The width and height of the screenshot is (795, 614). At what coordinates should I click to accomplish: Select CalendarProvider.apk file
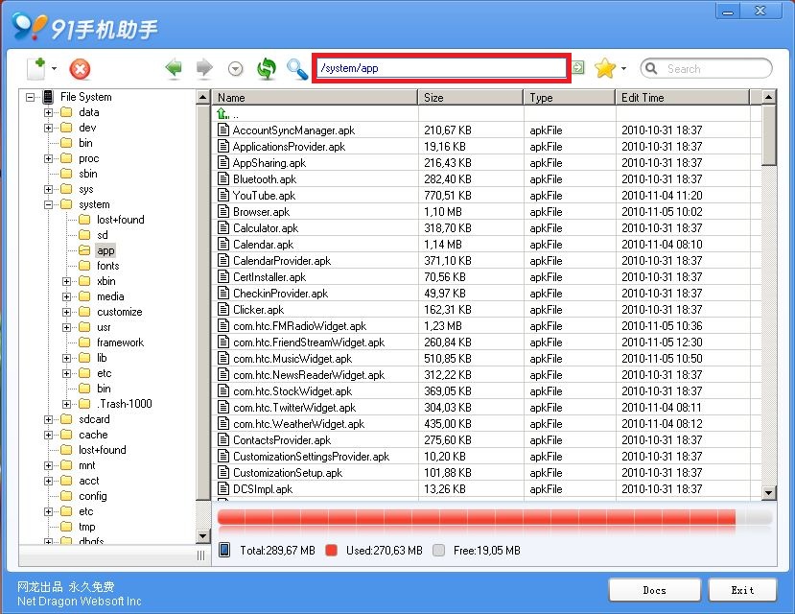[281, 261]
